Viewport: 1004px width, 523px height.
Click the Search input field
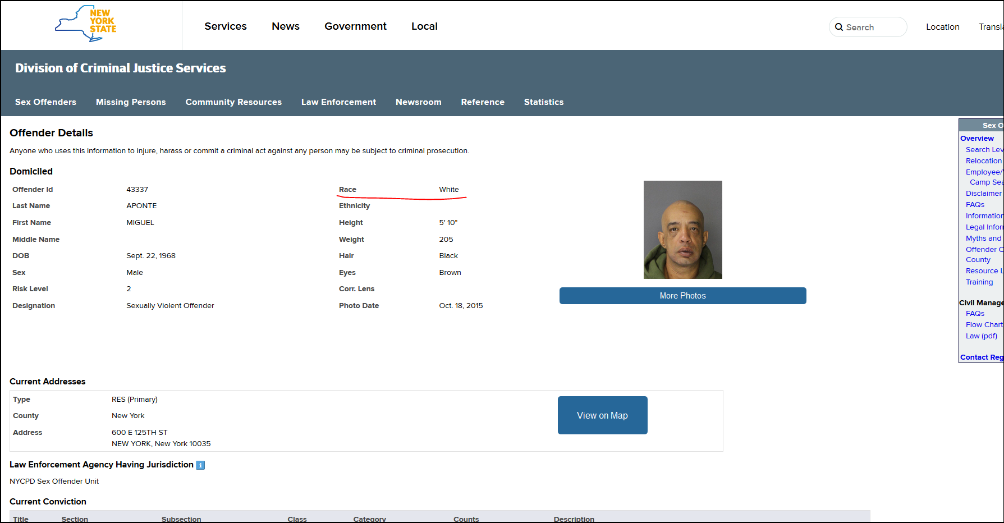click(873, 27)
